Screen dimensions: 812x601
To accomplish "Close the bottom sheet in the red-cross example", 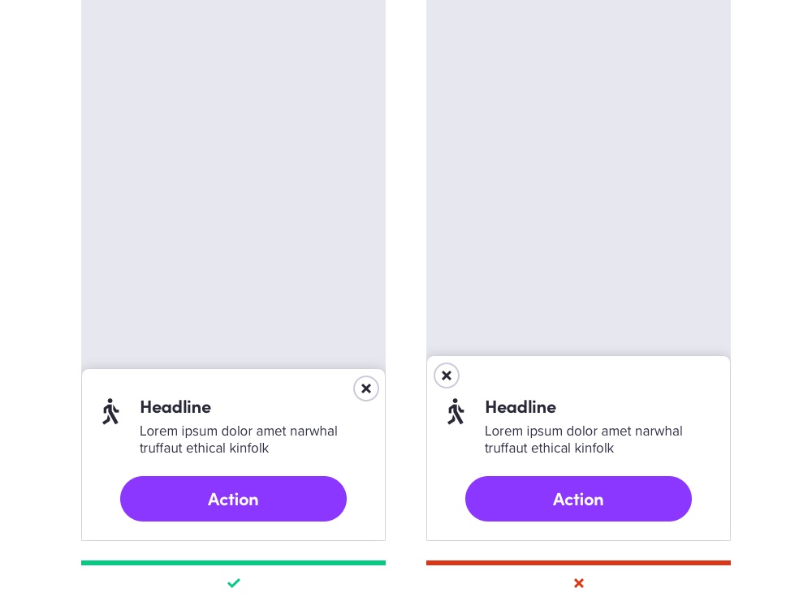I will pyautogui.click(x=447, y=376).
